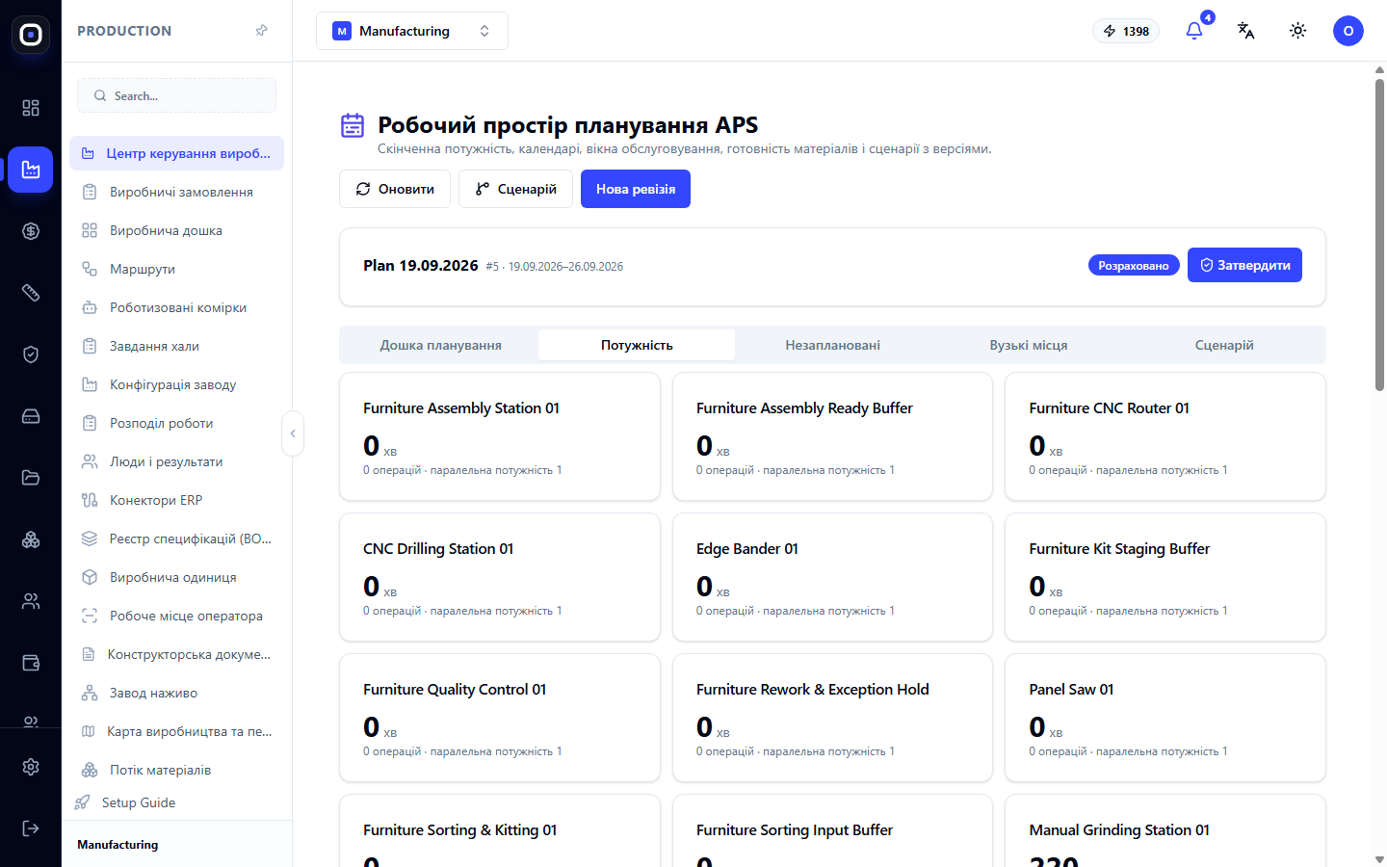The height and width of the screenshot is (867, 1387).
Task: Open the cubes icon in left rail
Action: click(31, 539)
